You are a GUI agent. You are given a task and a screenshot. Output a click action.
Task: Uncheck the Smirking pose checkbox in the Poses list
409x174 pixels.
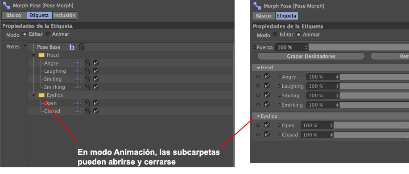96,87
